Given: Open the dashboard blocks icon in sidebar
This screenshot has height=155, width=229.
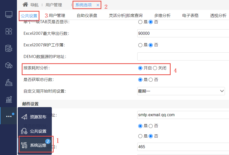Looking at the screenshot, I should click(x=9, y=31).
